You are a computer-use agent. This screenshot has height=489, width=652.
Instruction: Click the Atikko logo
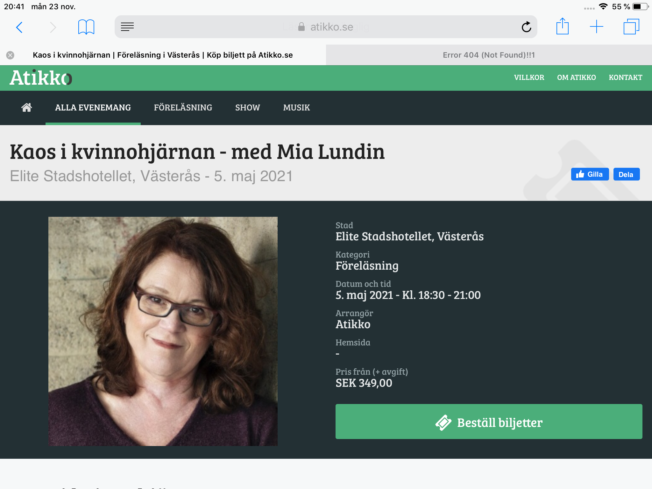[x=41, y=78]
